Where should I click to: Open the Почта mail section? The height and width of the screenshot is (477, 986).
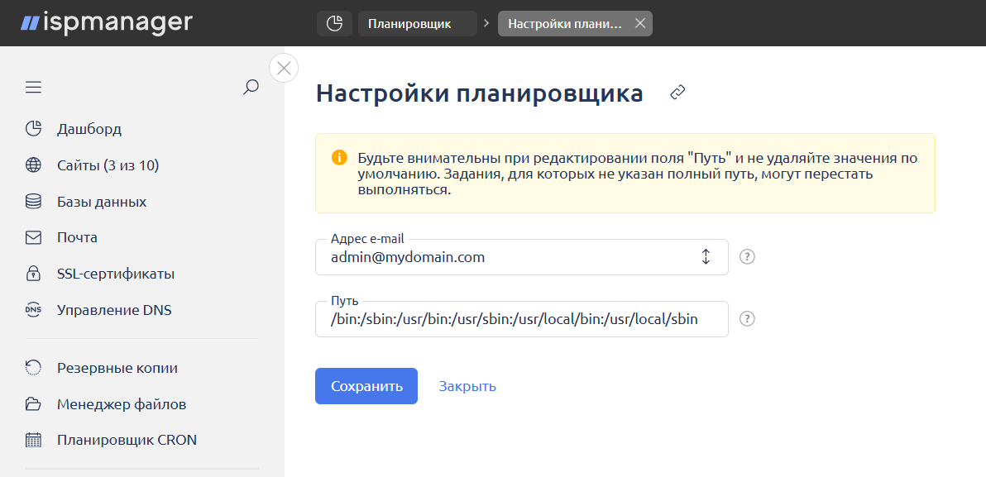pos(79,237)
